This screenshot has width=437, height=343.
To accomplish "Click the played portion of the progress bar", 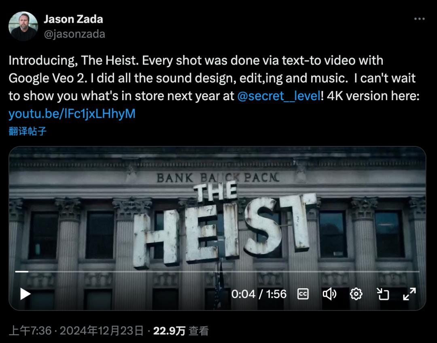I will 21,271.
